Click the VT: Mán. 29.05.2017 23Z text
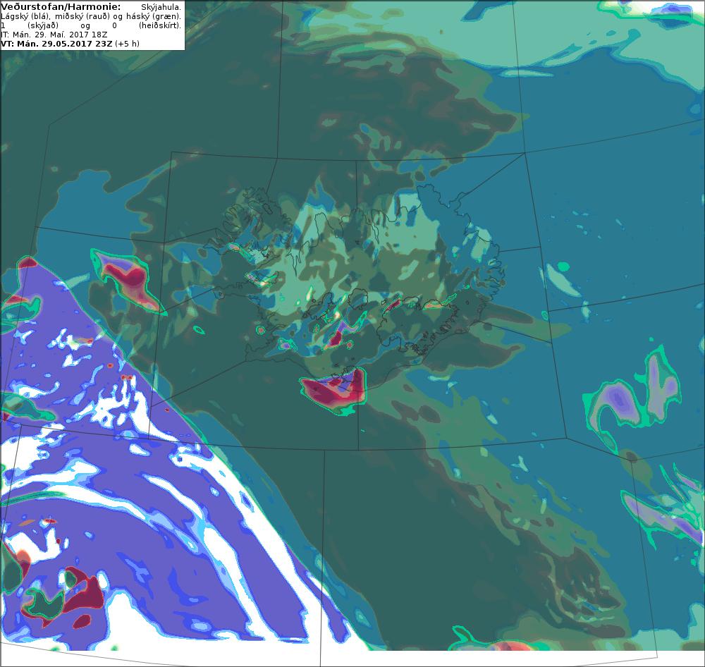705x667 pixels. 56,44
